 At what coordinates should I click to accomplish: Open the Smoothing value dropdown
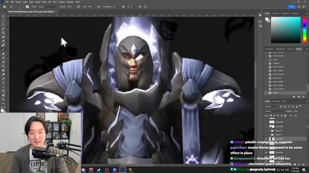(x=119, y=7)
